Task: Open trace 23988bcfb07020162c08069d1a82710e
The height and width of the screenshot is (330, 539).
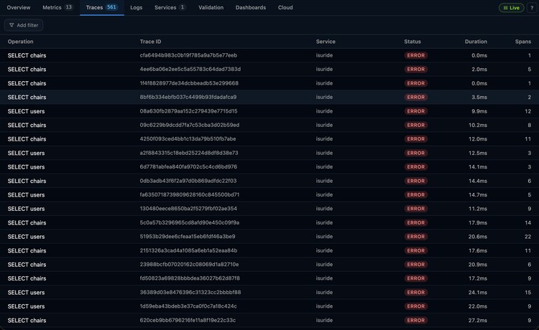Action: [189, 265]
